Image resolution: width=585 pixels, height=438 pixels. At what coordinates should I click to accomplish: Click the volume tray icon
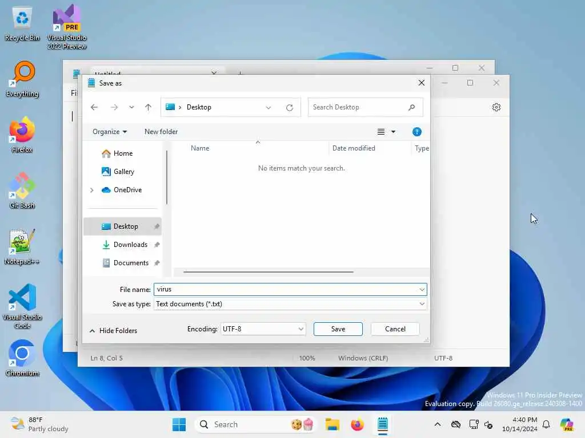click(x=488, y=424)
